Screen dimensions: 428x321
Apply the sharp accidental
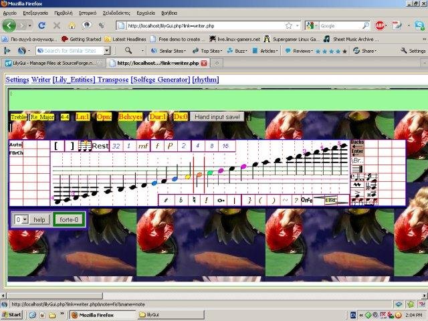point(166,201)
